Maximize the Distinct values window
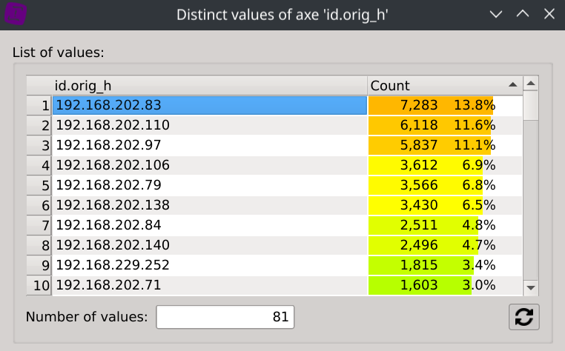The image size is (565, 351). click(523, 14)
